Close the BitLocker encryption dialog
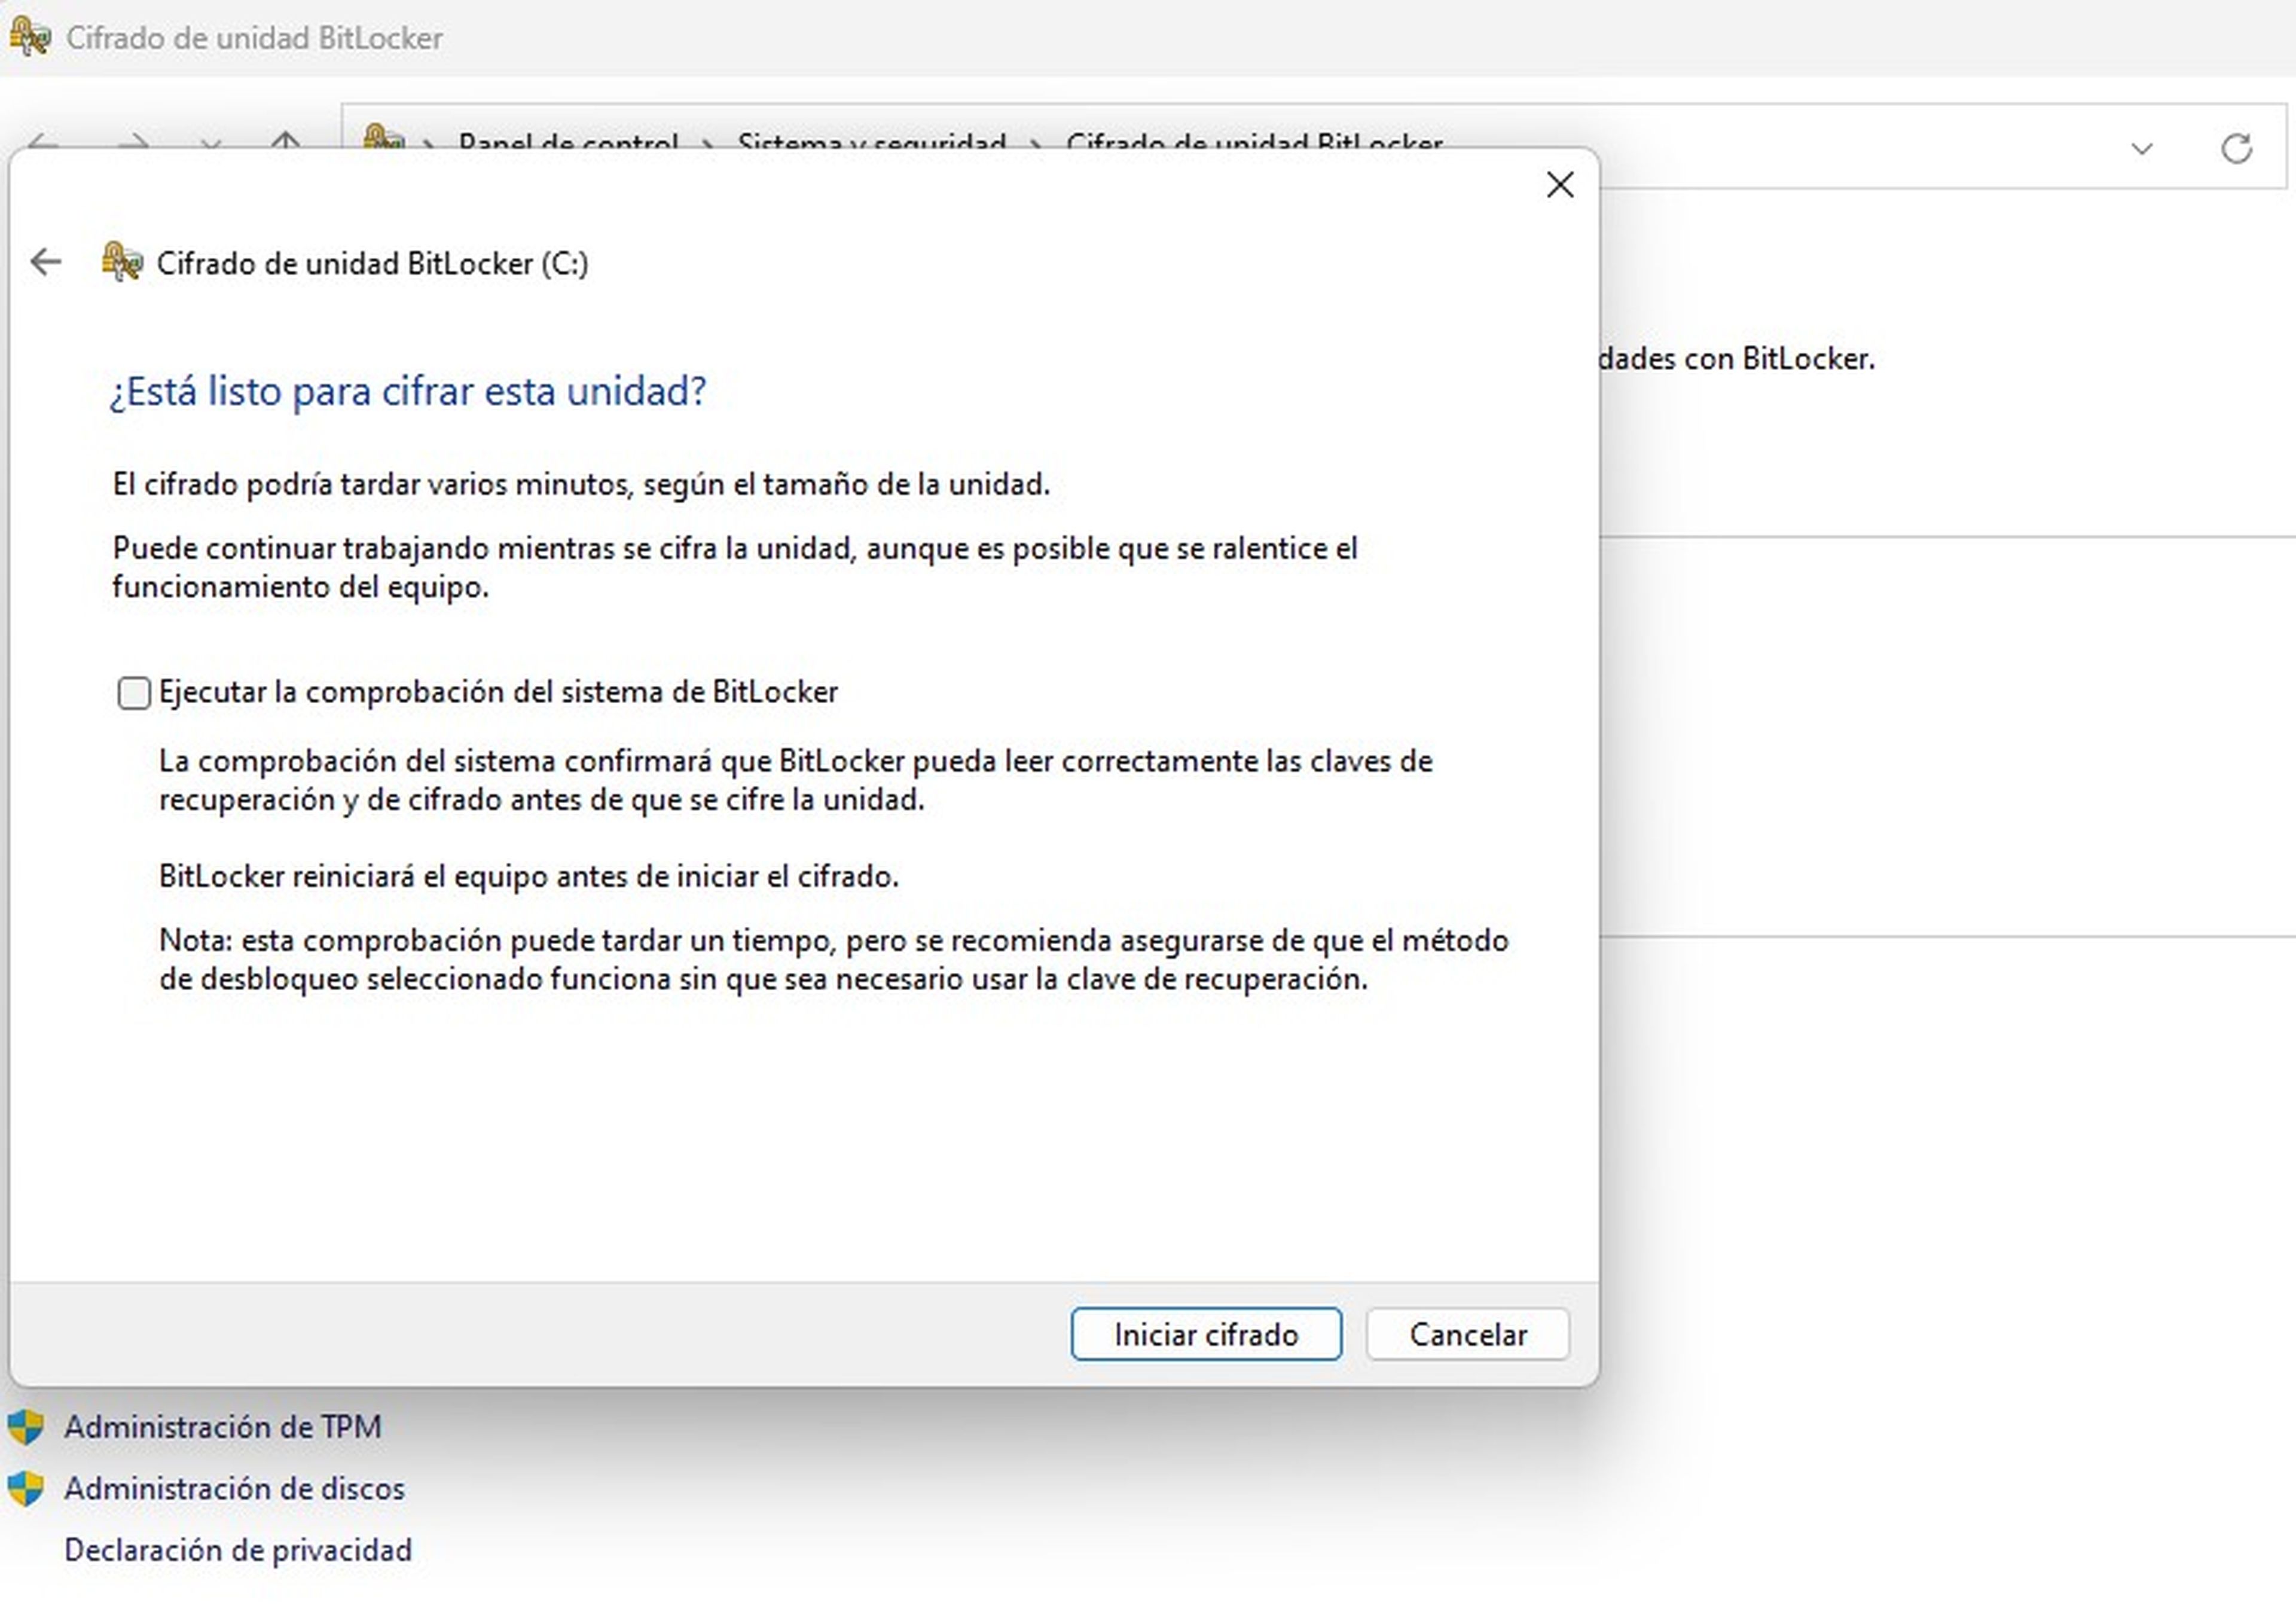 pyautogui.click(x=1559, y=185)
